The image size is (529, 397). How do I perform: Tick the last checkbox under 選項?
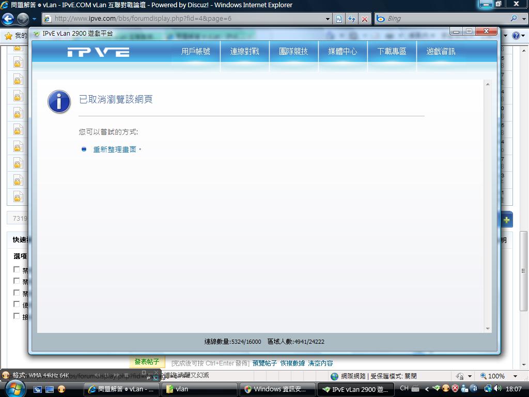coord(17,316)
